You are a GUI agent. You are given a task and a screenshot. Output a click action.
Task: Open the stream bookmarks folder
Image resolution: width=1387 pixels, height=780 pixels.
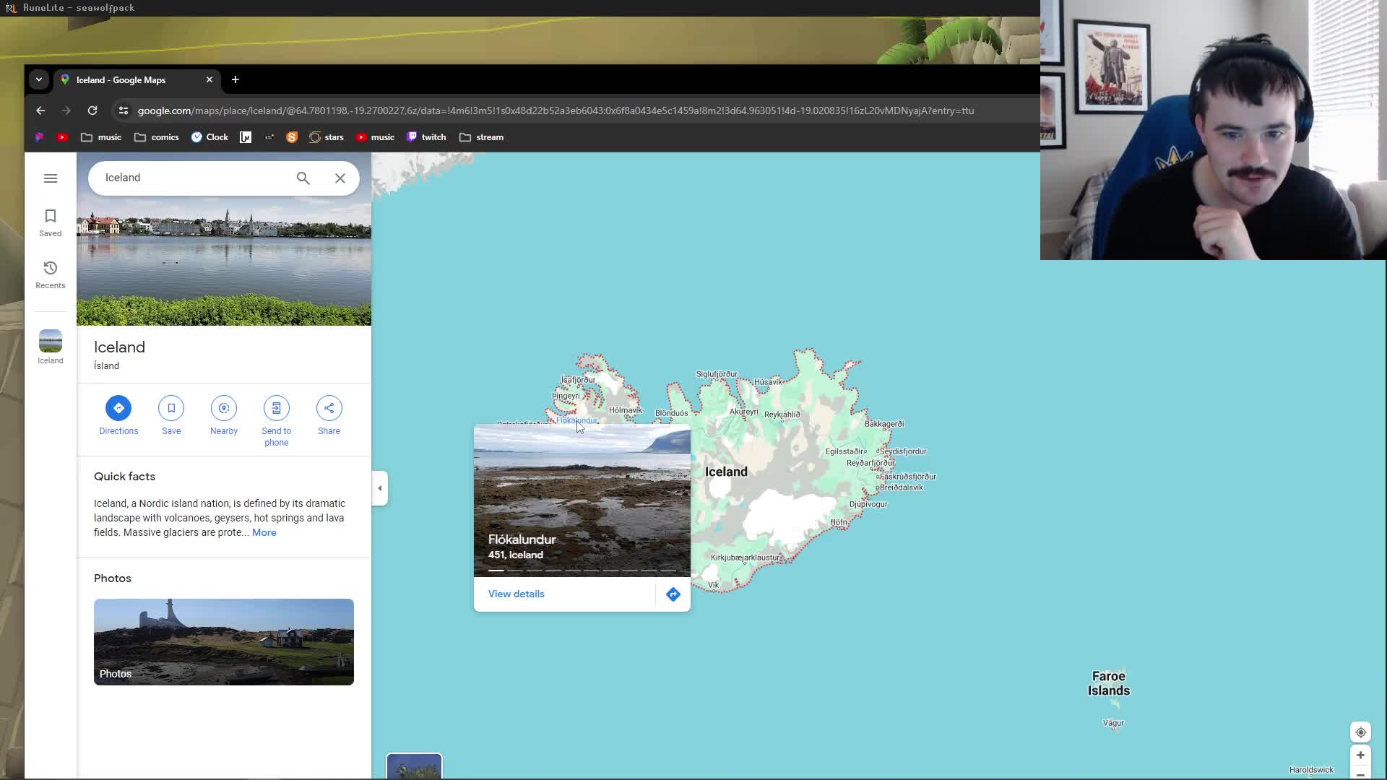tap(482, 137)
